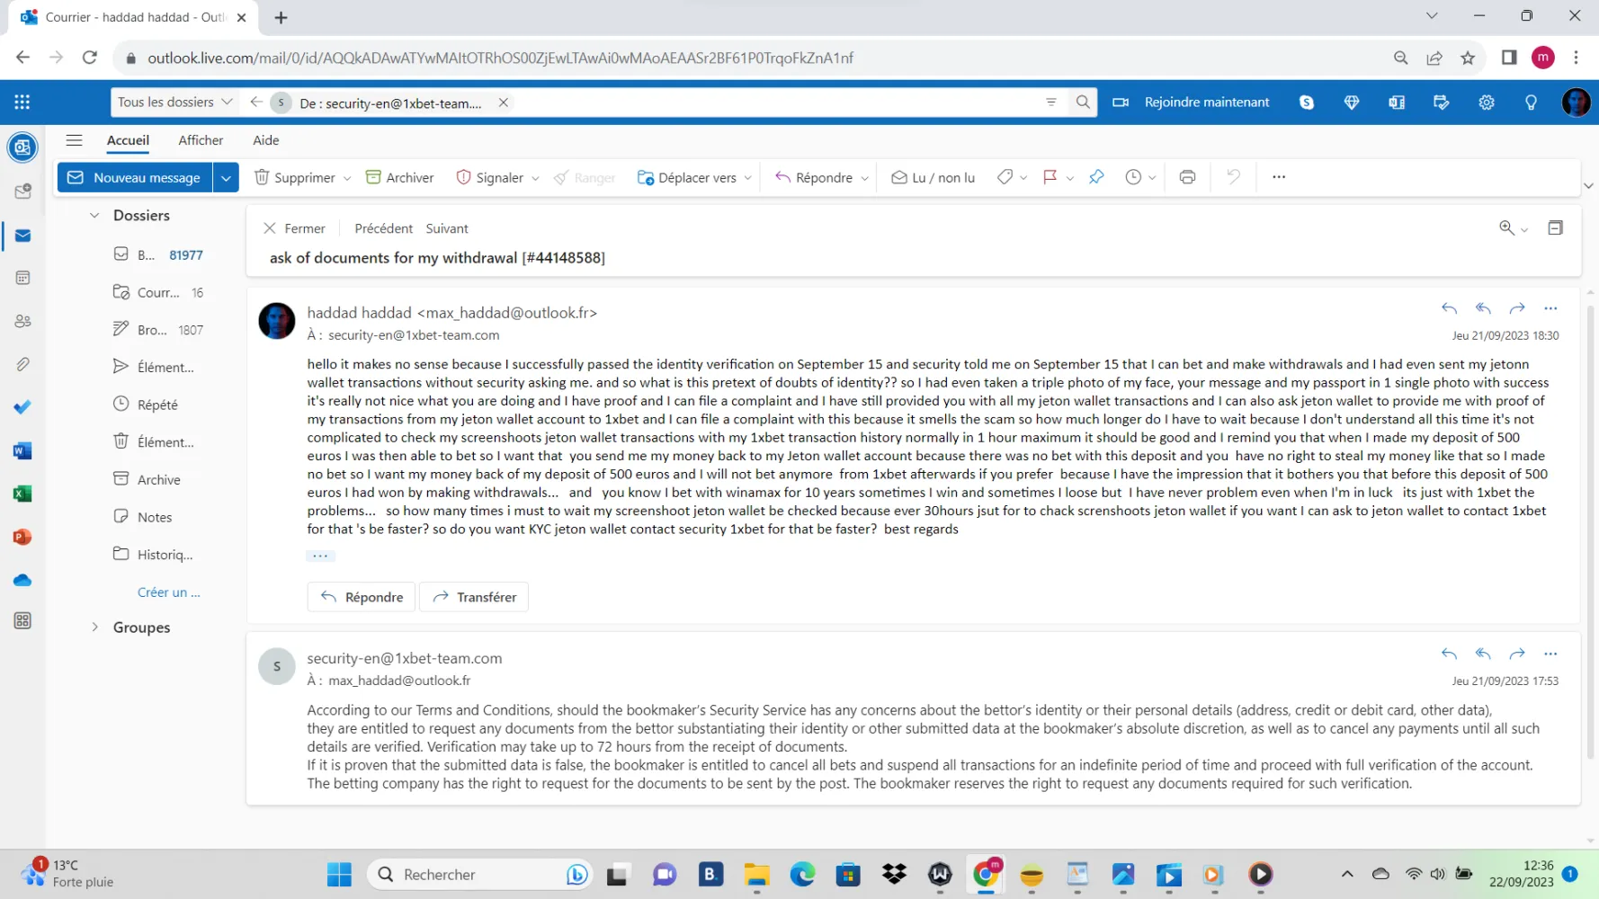Open Calendar from left sidebar
1599x899 pixels.
tap(23, 278)
